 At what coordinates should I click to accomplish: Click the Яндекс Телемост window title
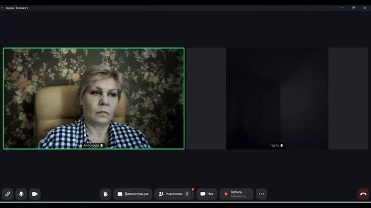click(17, 8)
